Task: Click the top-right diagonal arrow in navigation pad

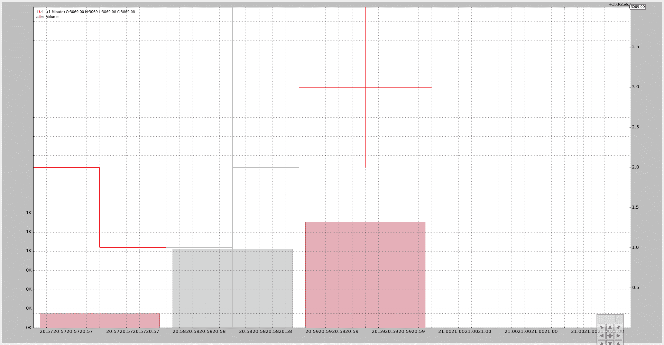Action: pos(618,327)
